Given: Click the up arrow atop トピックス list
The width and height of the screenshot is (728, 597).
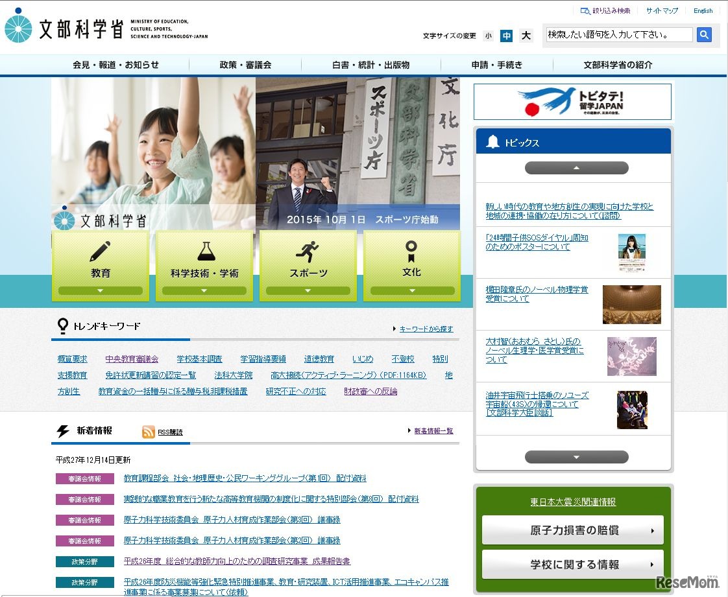Looking at the screenshot, I should [x=576, y=167].
